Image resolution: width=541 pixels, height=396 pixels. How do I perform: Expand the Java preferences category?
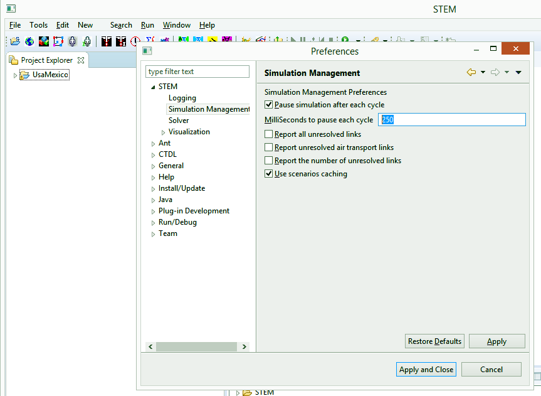(153, 200)
